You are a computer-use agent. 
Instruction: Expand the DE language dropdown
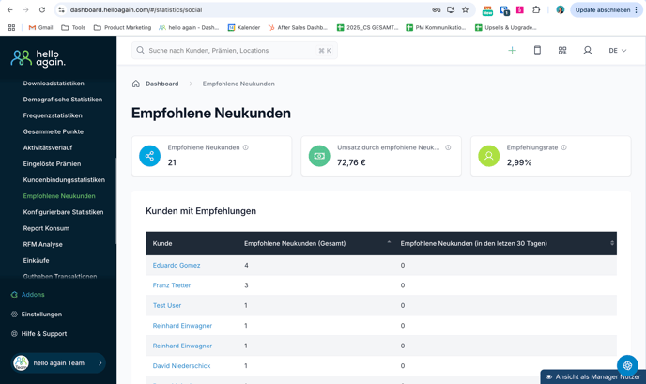[x=618, y=51]
